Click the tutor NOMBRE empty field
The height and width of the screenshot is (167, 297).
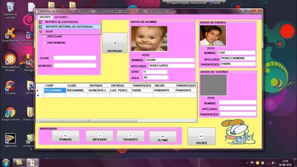tap(238, 103)
